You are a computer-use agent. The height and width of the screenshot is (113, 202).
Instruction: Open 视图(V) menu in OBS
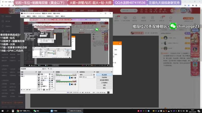(x=35, y=16)
